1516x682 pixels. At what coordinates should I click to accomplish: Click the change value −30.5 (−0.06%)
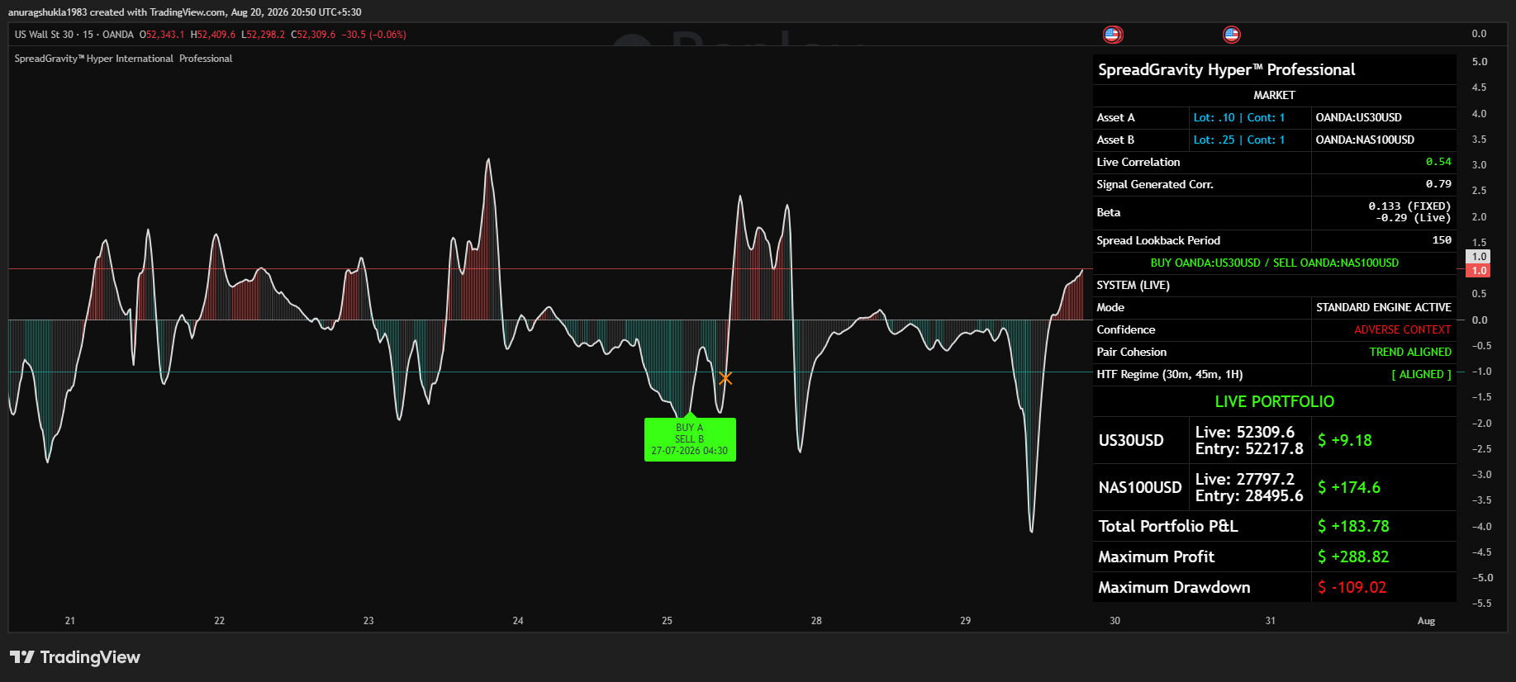374,35
